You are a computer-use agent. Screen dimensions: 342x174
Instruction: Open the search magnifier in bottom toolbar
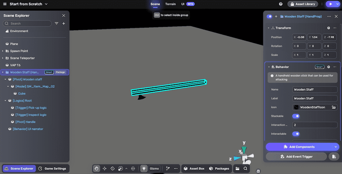coord(246,168)
